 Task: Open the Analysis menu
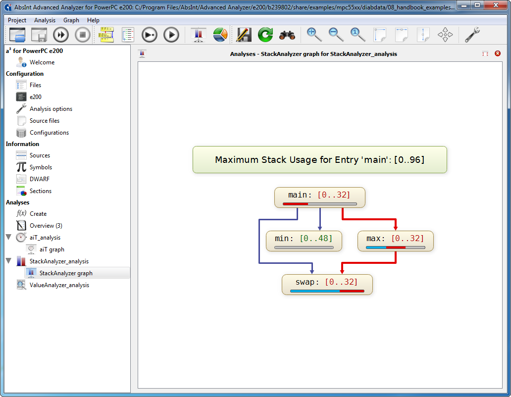point(45,20)
